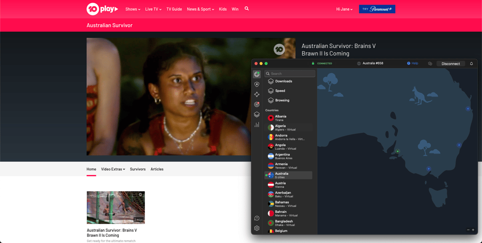Click the VPN server Search field
Screen dimensions: 482x243
[x=290, y=73]
